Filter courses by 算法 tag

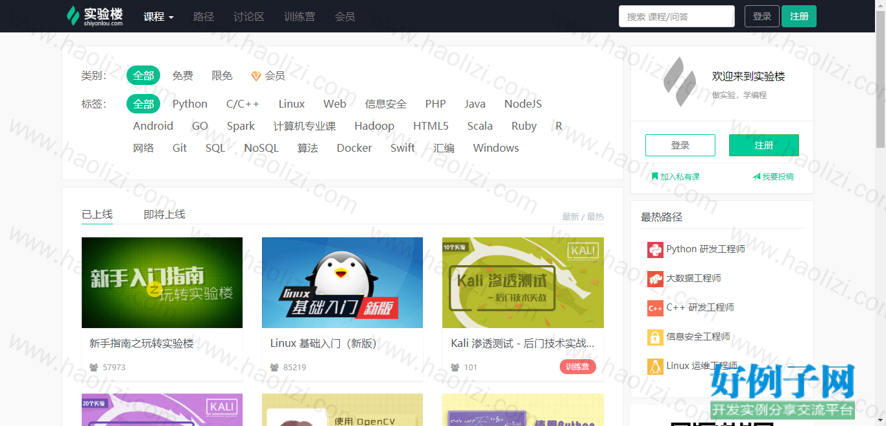[308, 148]
